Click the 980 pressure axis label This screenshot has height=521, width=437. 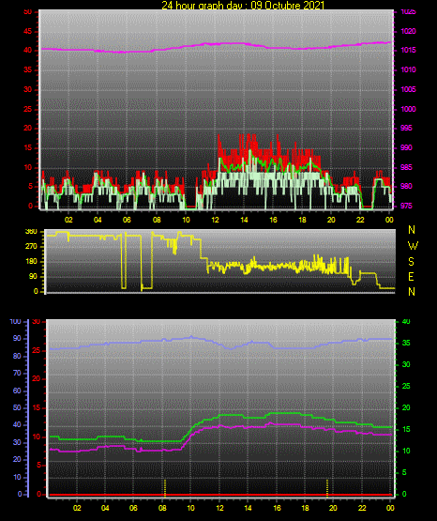pyautogui.click(x=406, y=186)
